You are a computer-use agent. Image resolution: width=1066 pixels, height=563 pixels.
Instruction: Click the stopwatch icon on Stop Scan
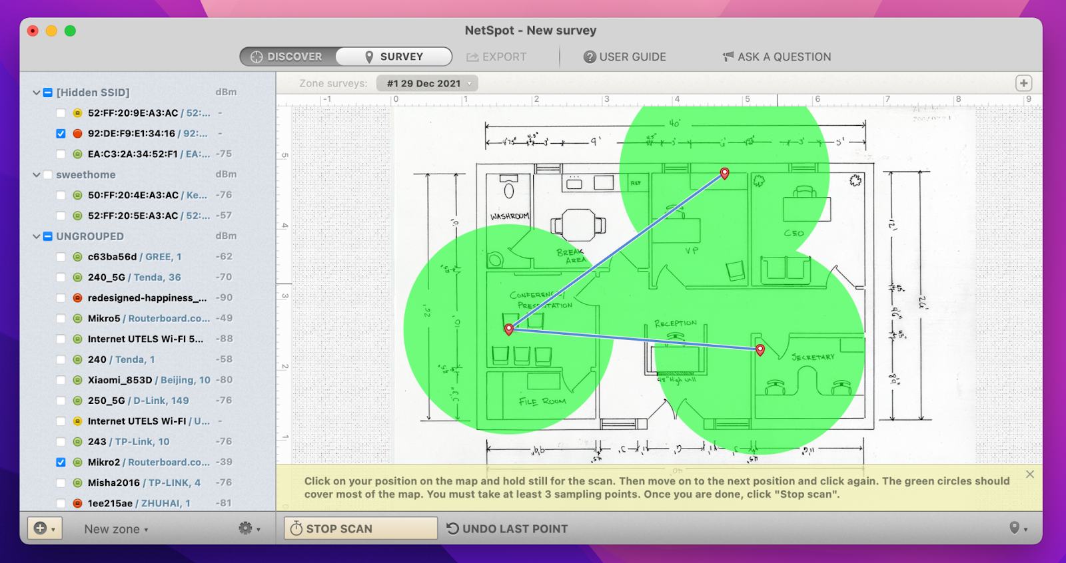[x=296, y=528]
